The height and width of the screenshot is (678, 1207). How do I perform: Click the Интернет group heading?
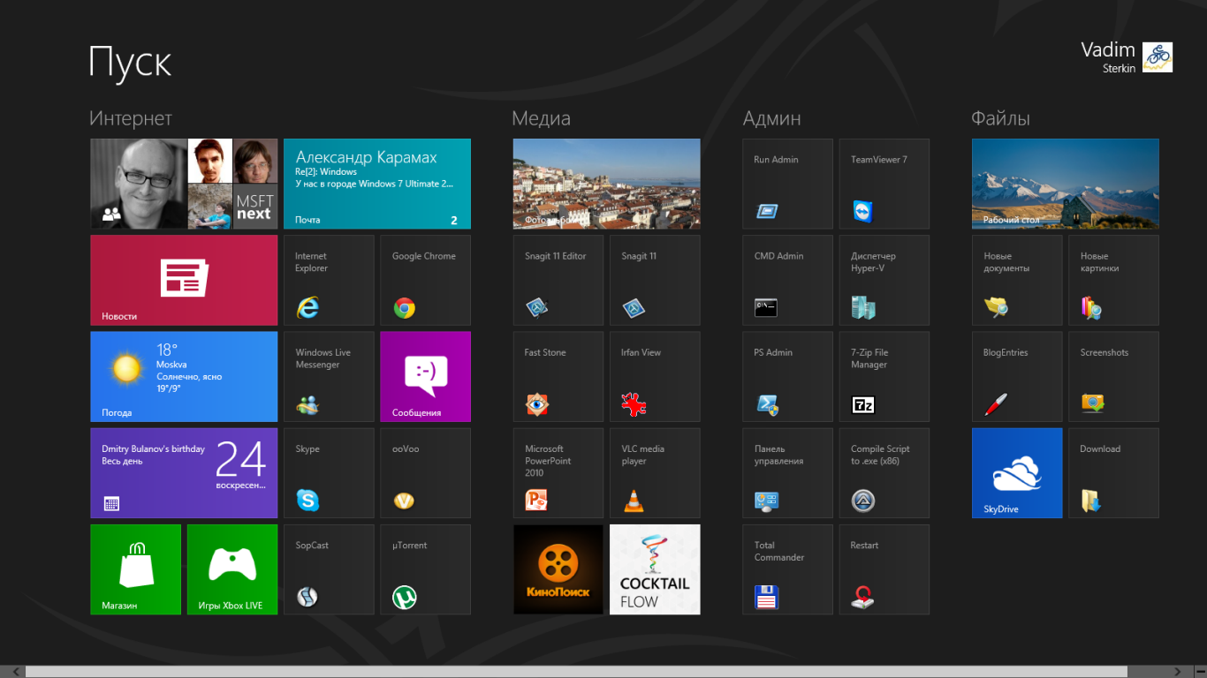tap(131, 118)
